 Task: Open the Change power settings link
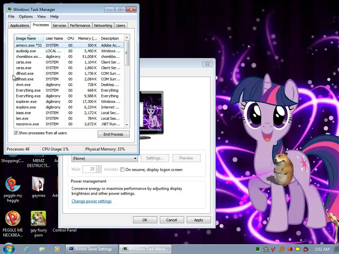[x=91, y=201]
